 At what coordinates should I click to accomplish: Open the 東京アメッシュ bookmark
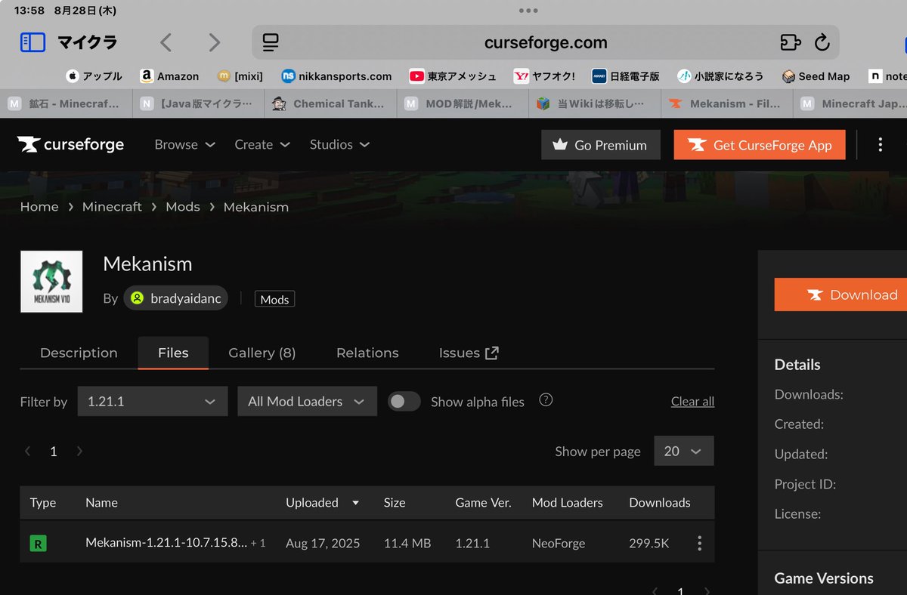click(453, 76)
